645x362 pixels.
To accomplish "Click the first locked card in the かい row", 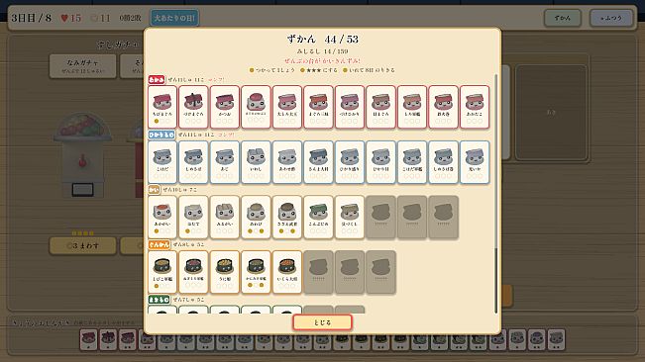I will click(x=380, y=218).
